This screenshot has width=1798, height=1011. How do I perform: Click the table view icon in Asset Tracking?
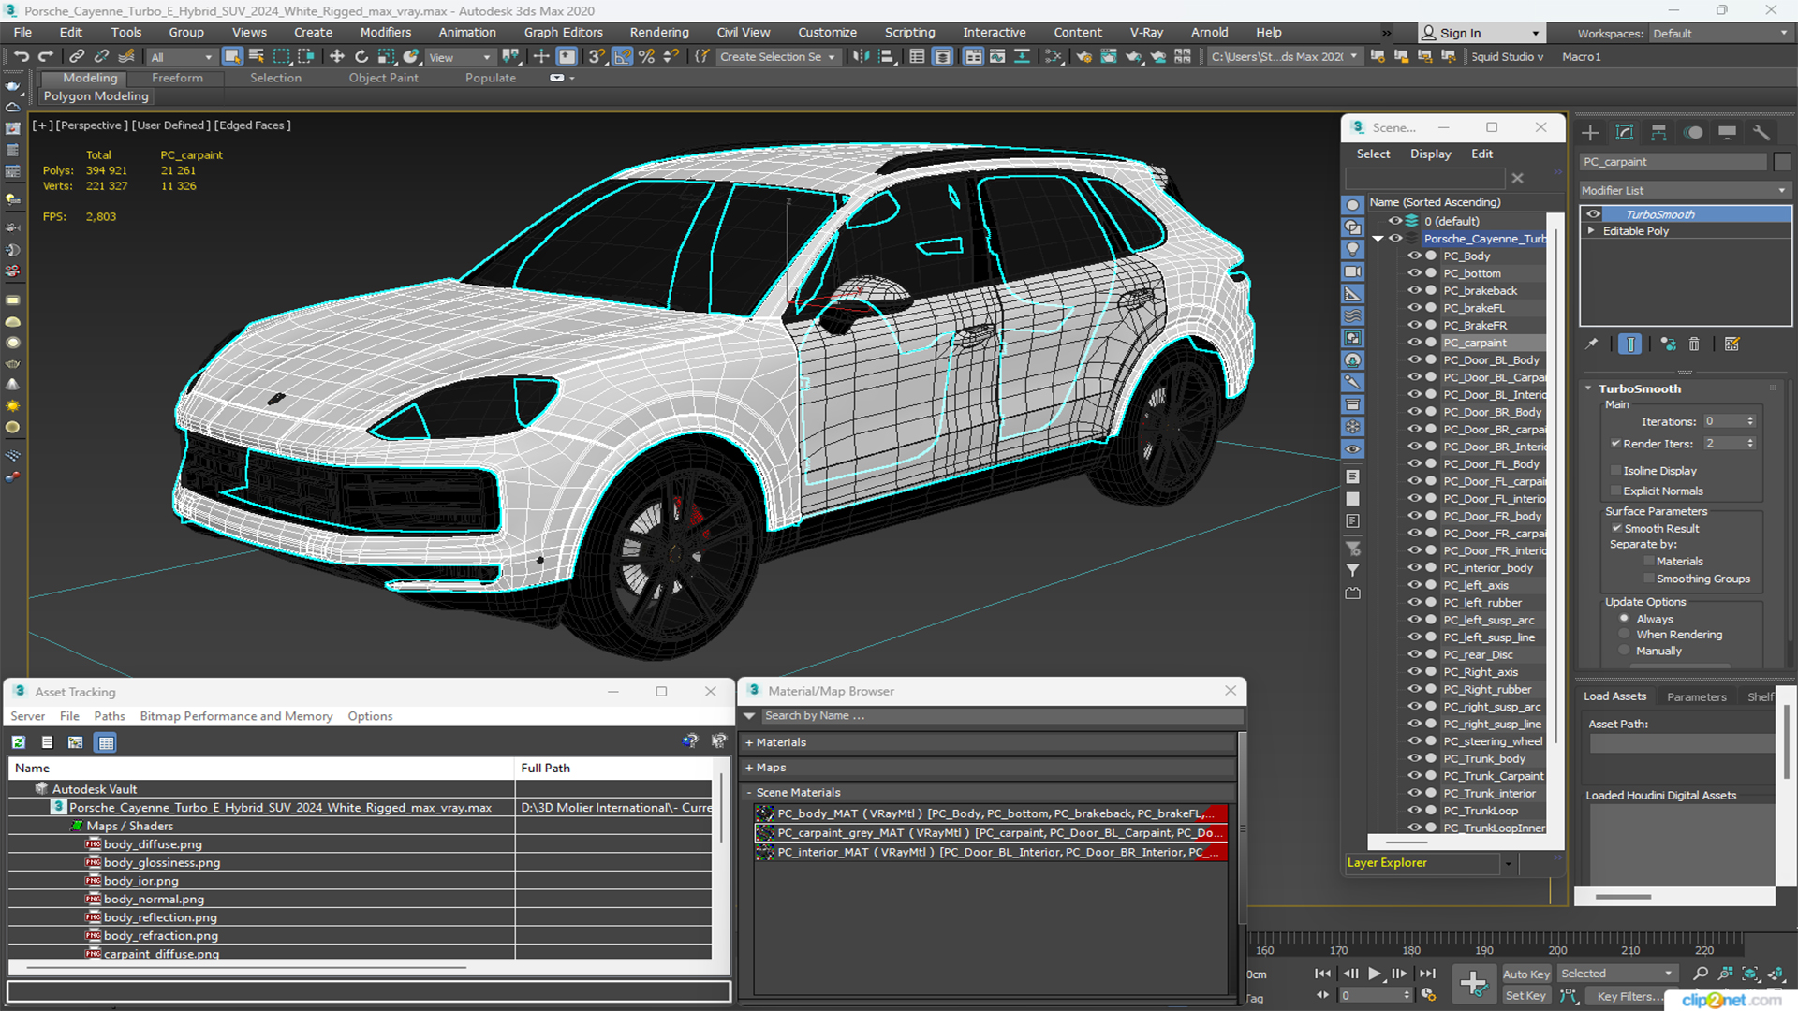[106, 742]
